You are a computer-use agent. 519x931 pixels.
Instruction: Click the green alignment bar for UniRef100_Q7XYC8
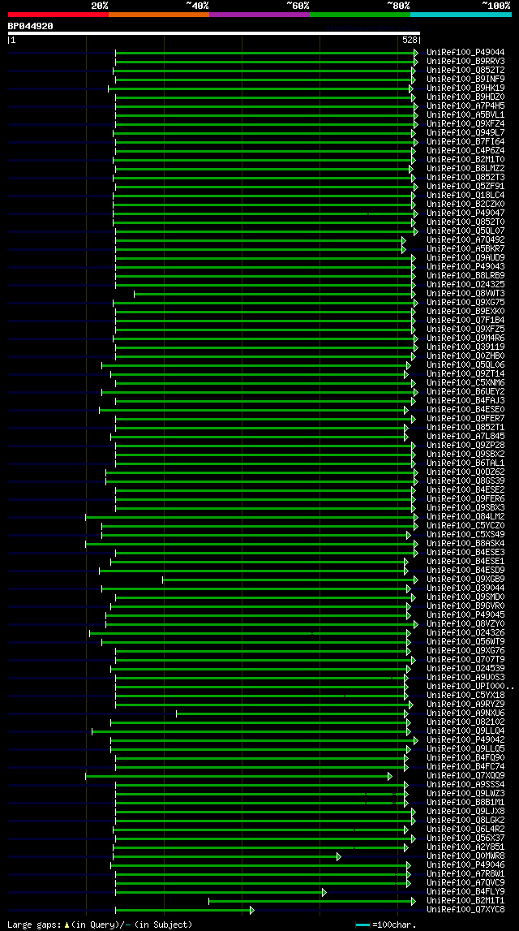click(x=184, y=910)
